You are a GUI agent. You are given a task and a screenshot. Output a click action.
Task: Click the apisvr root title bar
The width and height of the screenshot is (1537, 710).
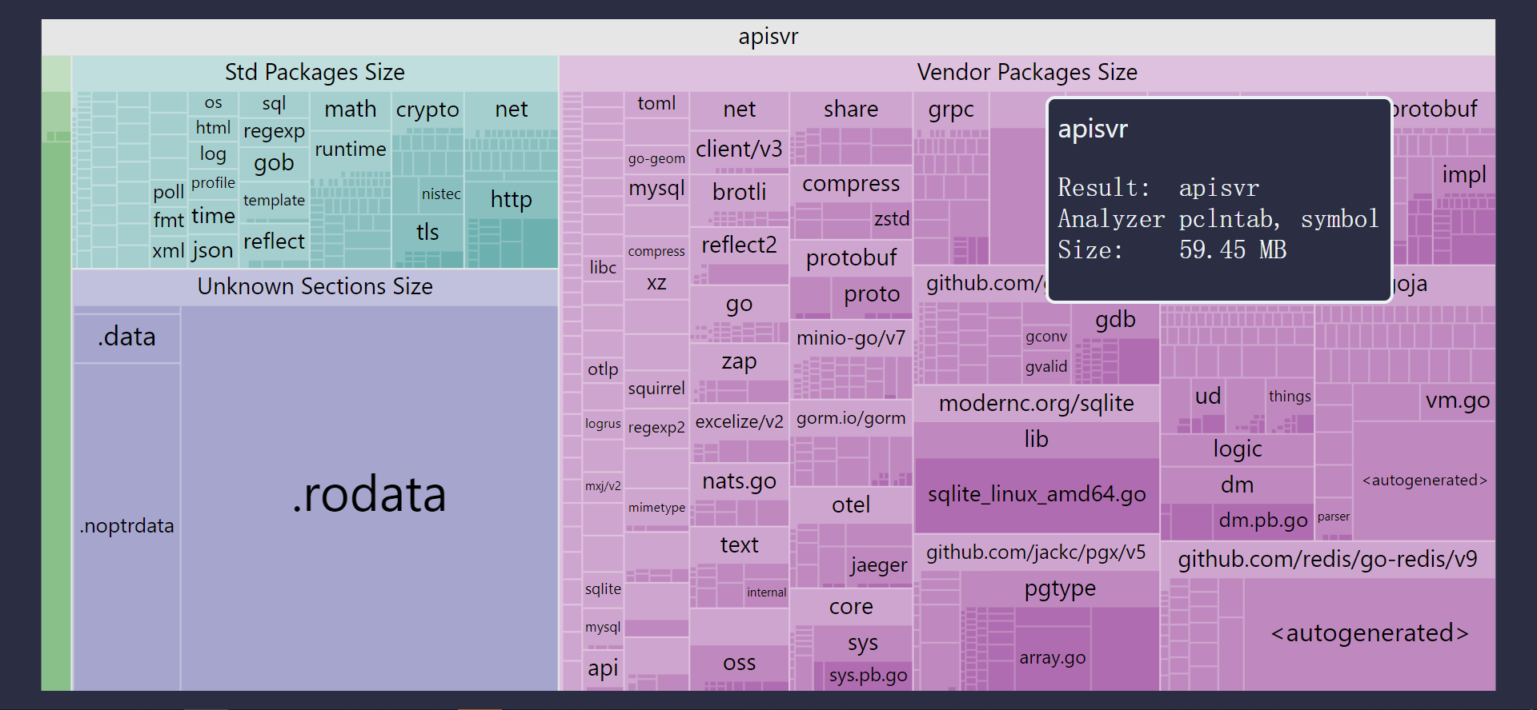768,37
